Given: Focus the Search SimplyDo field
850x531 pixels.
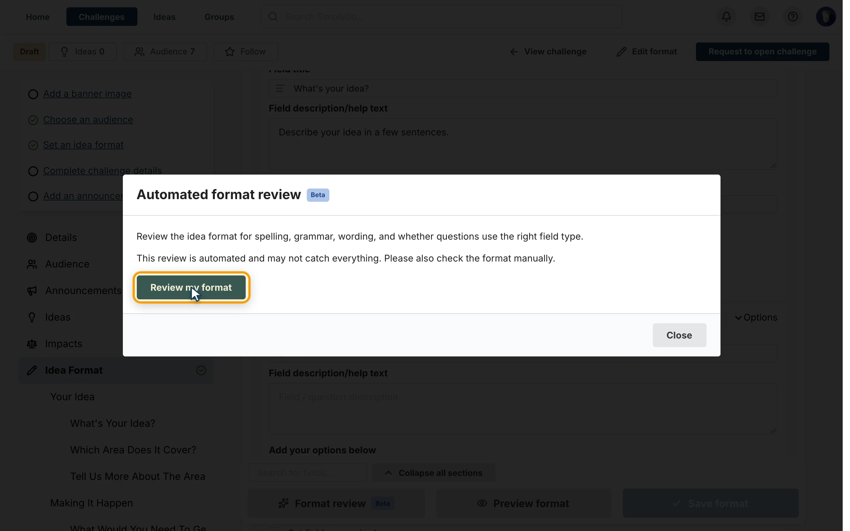Looking at the screenshot, I should point(441,17).
